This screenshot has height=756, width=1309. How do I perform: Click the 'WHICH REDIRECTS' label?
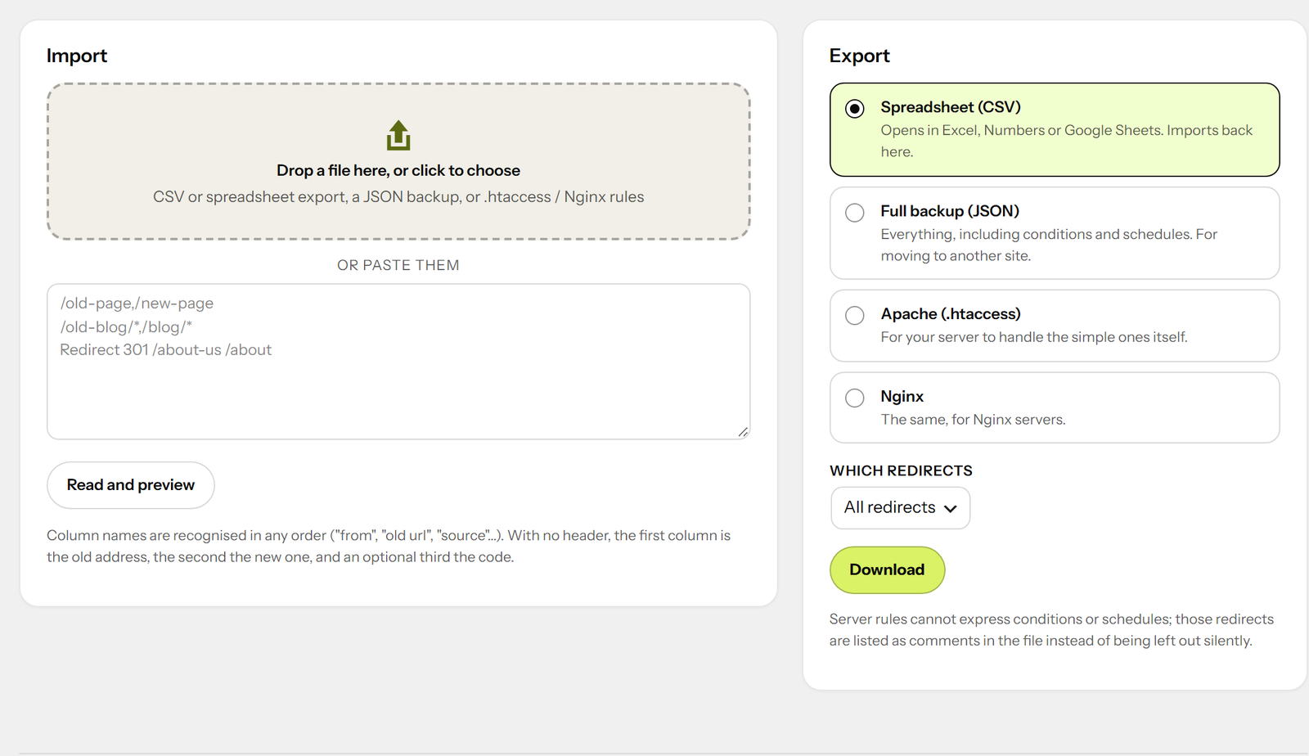point(901,470)
